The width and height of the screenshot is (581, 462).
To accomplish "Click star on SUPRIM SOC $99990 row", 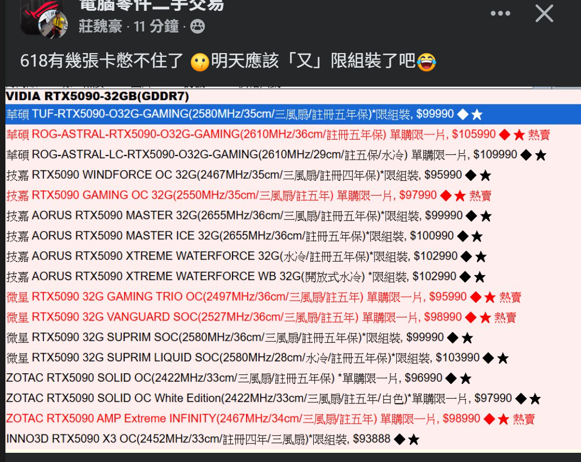I will click(467, 339).
